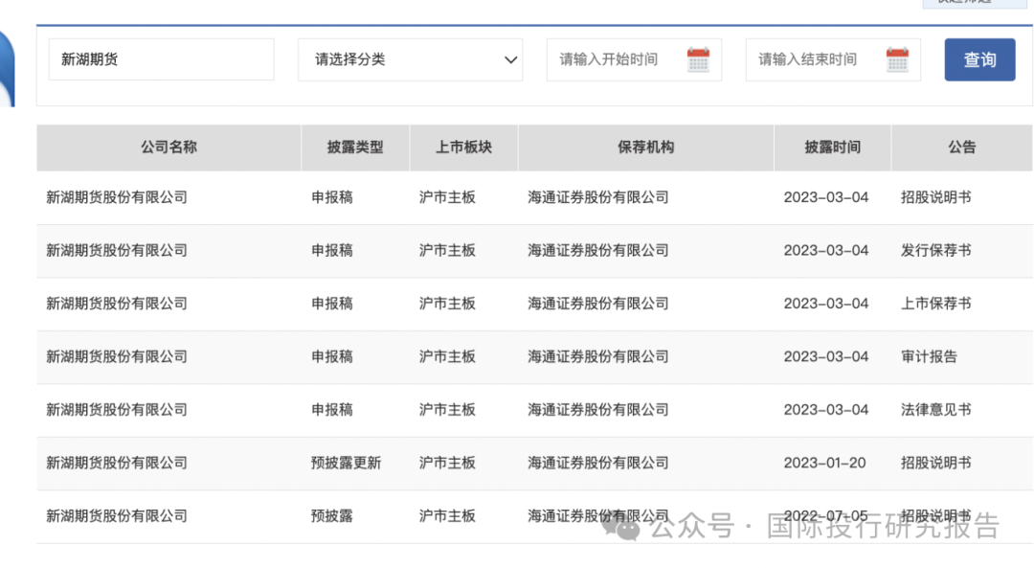This screenshot has width=1034, height=568.
Task: Click the 预披露 cell in the last row
Action: point(331,516)
